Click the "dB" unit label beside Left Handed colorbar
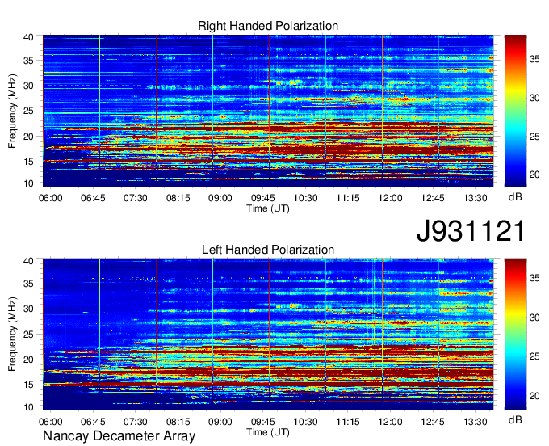Viewport: 549px width, 446px height. coord(515,419)
